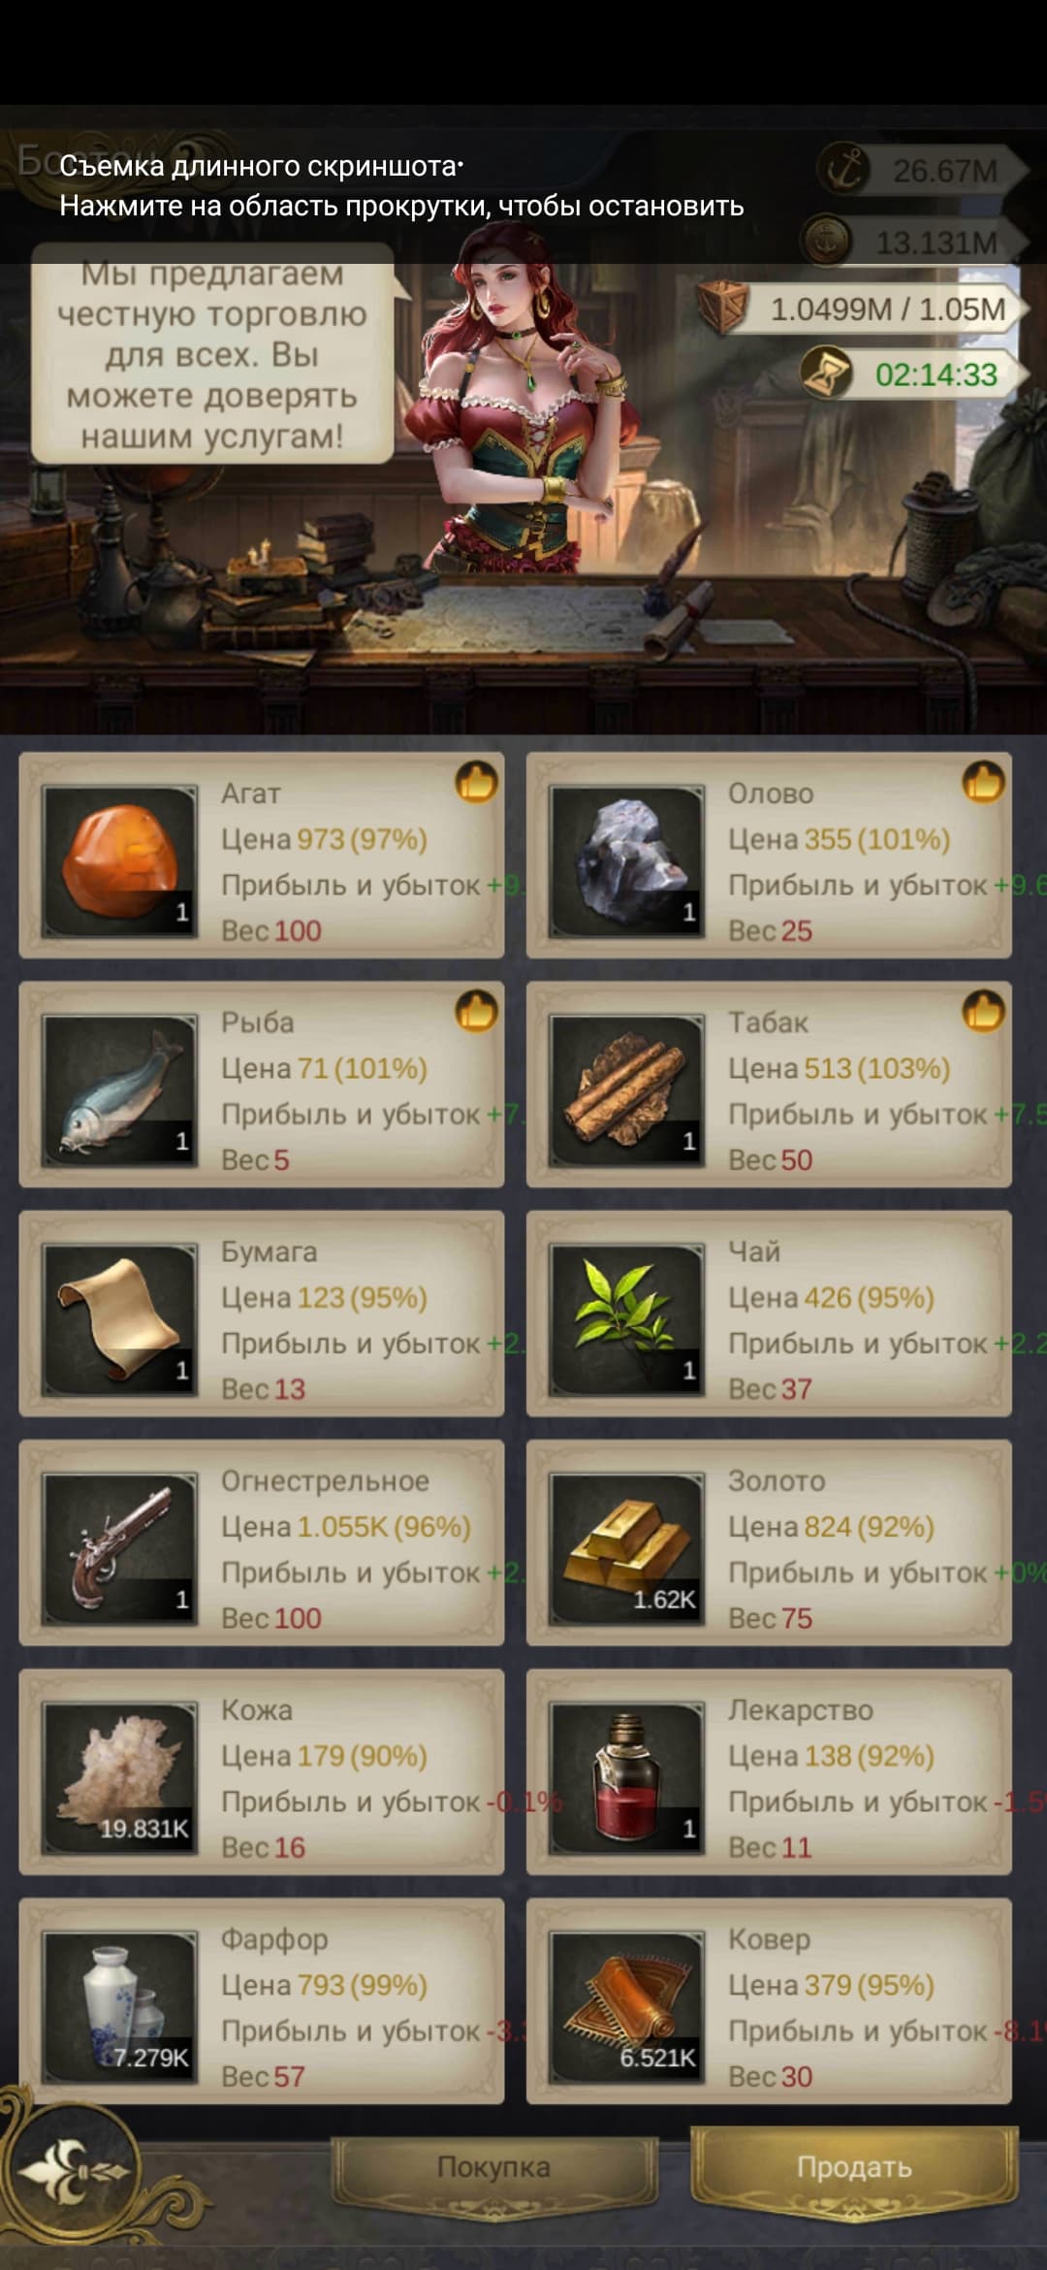Tap the Лекарство medicine bottle icon
The image size is (1047, 2270).
click(x=627, y=1777)
